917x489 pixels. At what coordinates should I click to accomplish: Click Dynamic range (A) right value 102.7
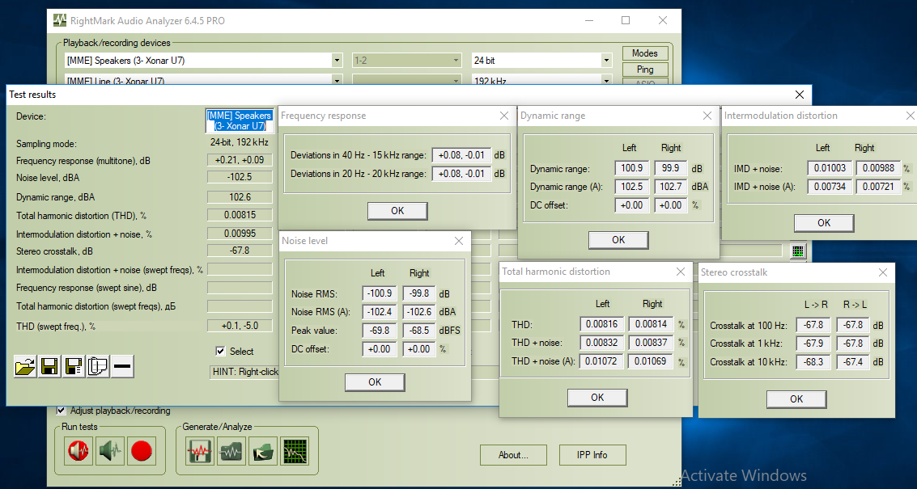[671, 187]
